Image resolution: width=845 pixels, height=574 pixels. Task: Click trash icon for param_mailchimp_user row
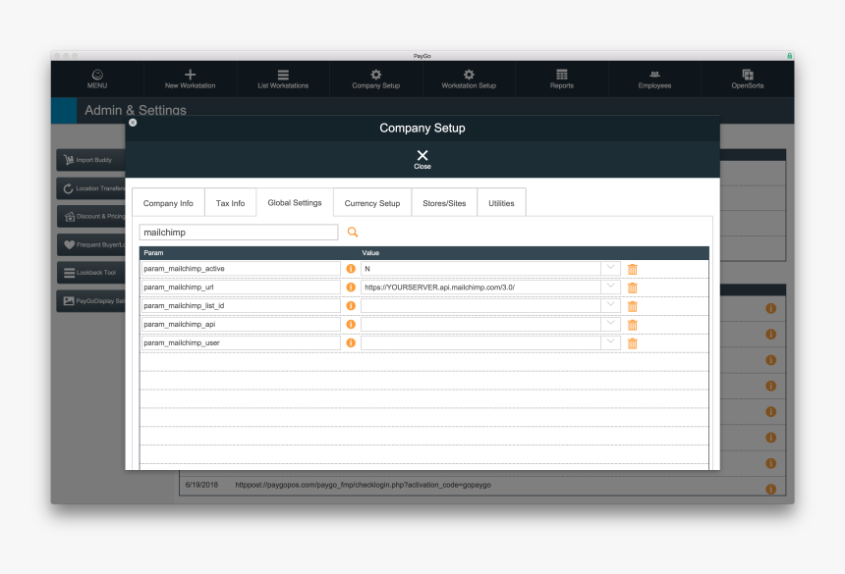[x=633, y=343]
